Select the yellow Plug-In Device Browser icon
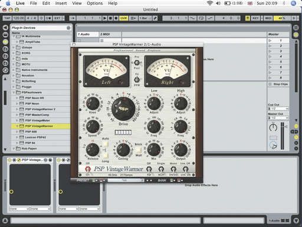Screen dimensions: 302x227 [5, 42]
